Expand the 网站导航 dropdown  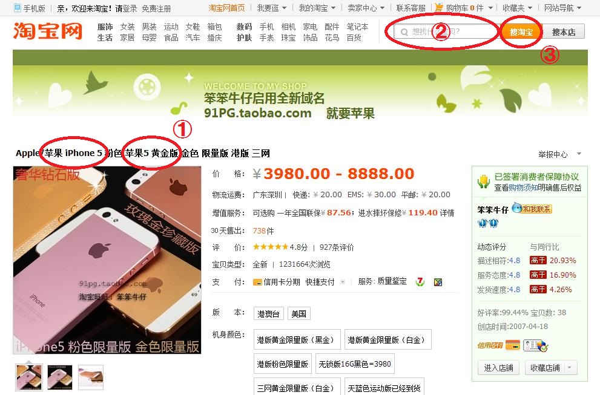click(x=563, y=8)
